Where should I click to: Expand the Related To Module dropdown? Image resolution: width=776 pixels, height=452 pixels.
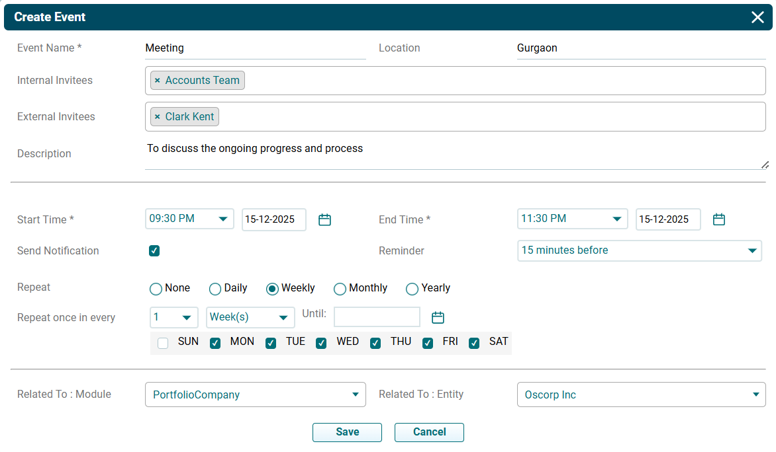(255, 395)
